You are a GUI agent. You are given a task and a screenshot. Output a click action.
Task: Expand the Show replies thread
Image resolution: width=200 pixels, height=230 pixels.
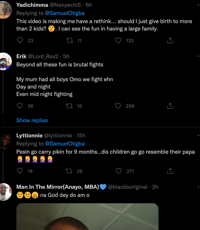click(x=32, y=120)
